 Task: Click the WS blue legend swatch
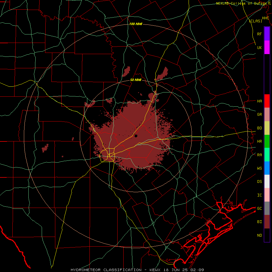tap(267, 168)
